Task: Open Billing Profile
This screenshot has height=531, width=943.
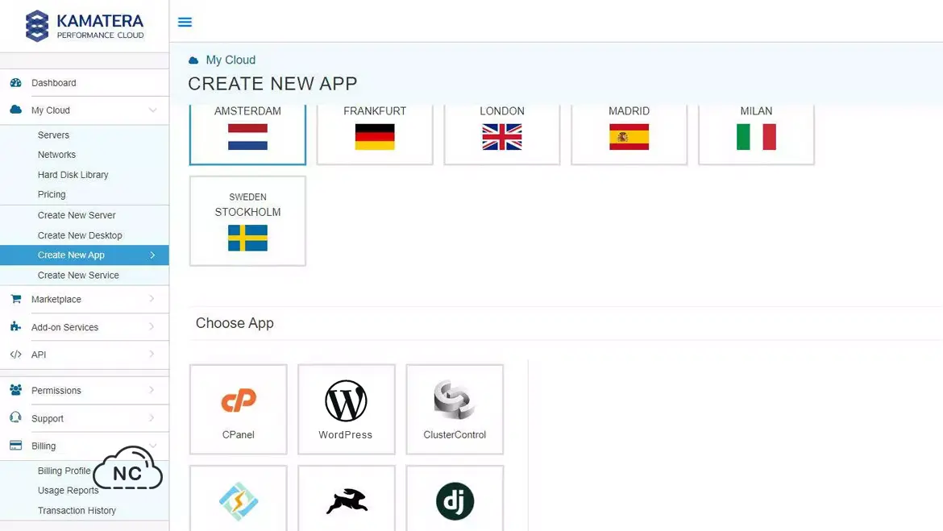Action: pyautogui.click(x=64, y=471)
